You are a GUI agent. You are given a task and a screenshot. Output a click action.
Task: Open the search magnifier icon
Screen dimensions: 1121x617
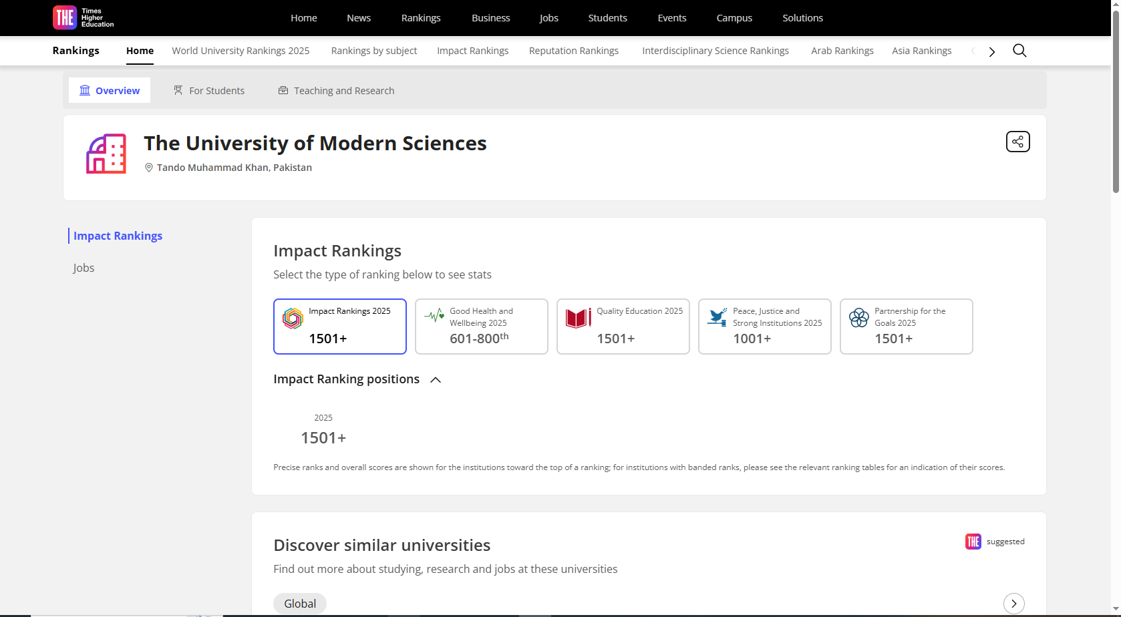[1019, 51]
